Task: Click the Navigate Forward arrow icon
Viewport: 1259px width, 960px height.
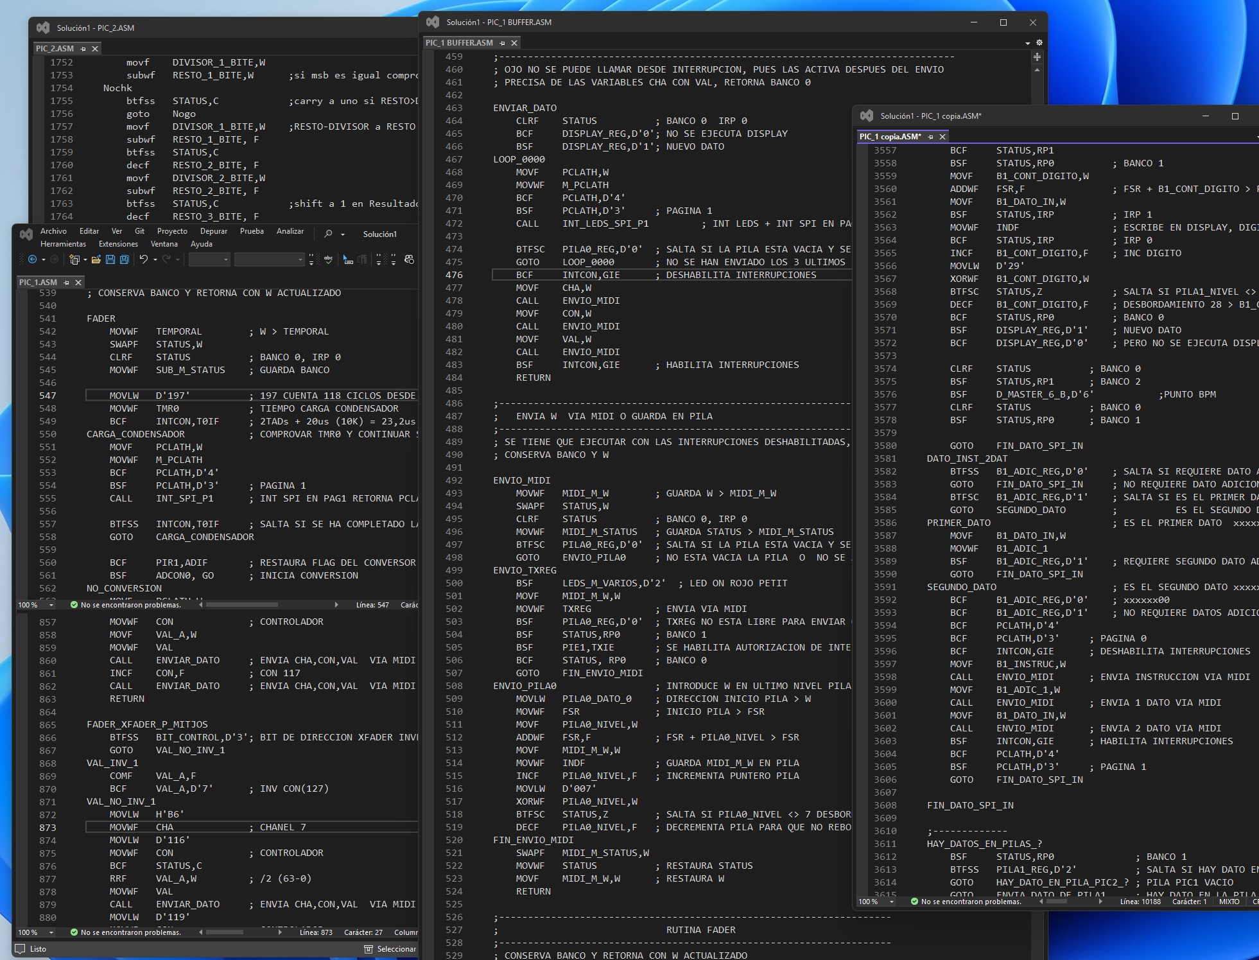Action: pyautogui.click(x=55, y=259)
